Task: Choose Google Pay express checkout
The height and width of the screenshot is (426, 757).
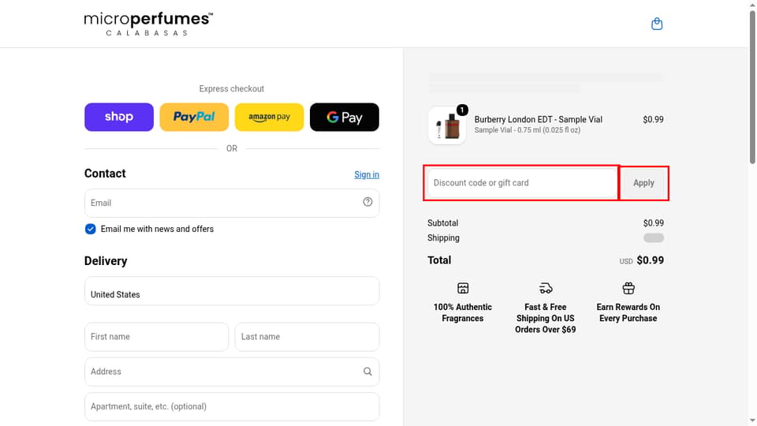Action: (x=345, y=117)
